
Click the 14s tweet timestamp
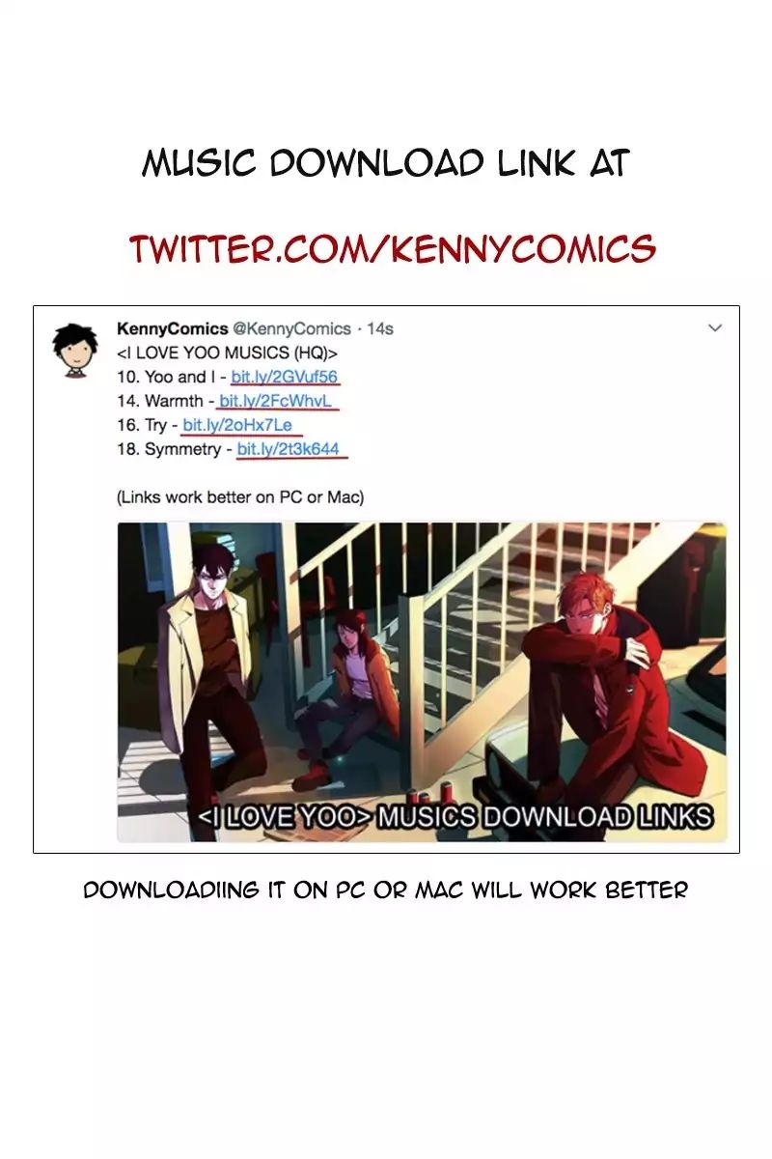pyautogui.click(x=380, y=328)
